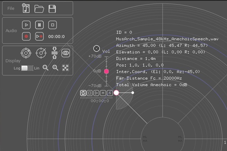Click the Pos: 1.0, 1.0, 0.0 line

pos(140,65)
